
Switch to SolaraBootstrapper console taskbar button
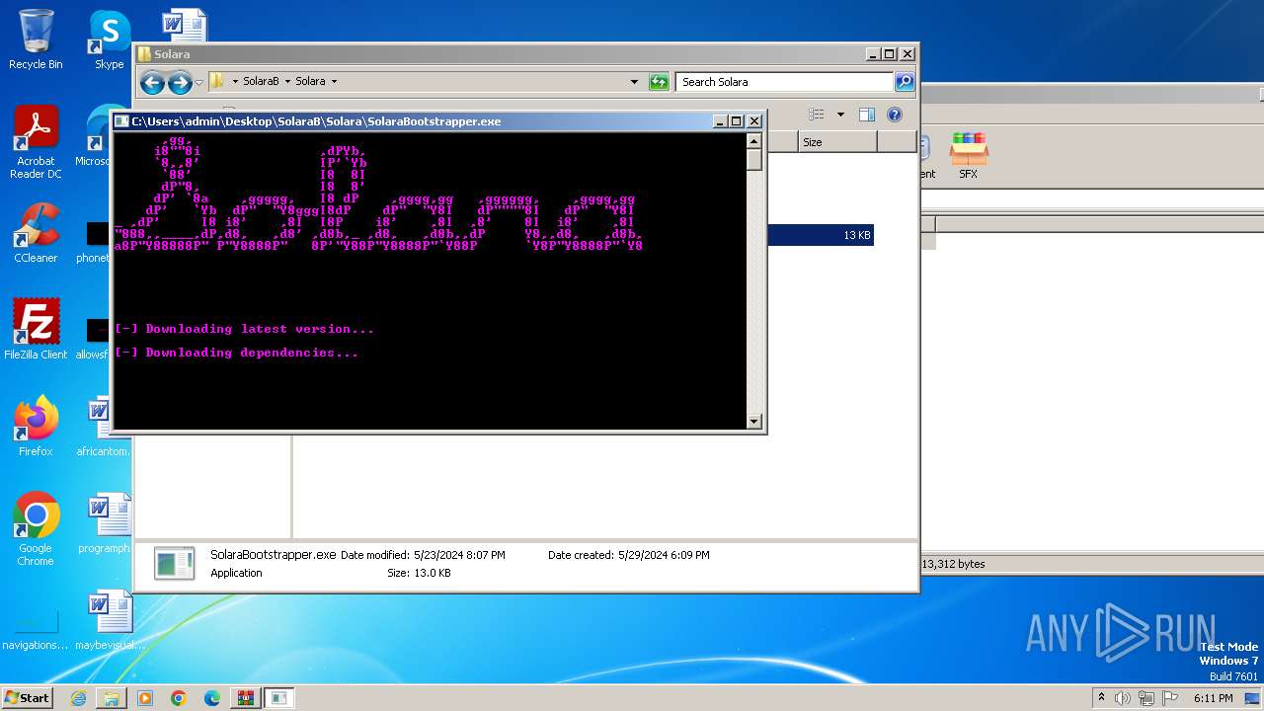point(279,698)
